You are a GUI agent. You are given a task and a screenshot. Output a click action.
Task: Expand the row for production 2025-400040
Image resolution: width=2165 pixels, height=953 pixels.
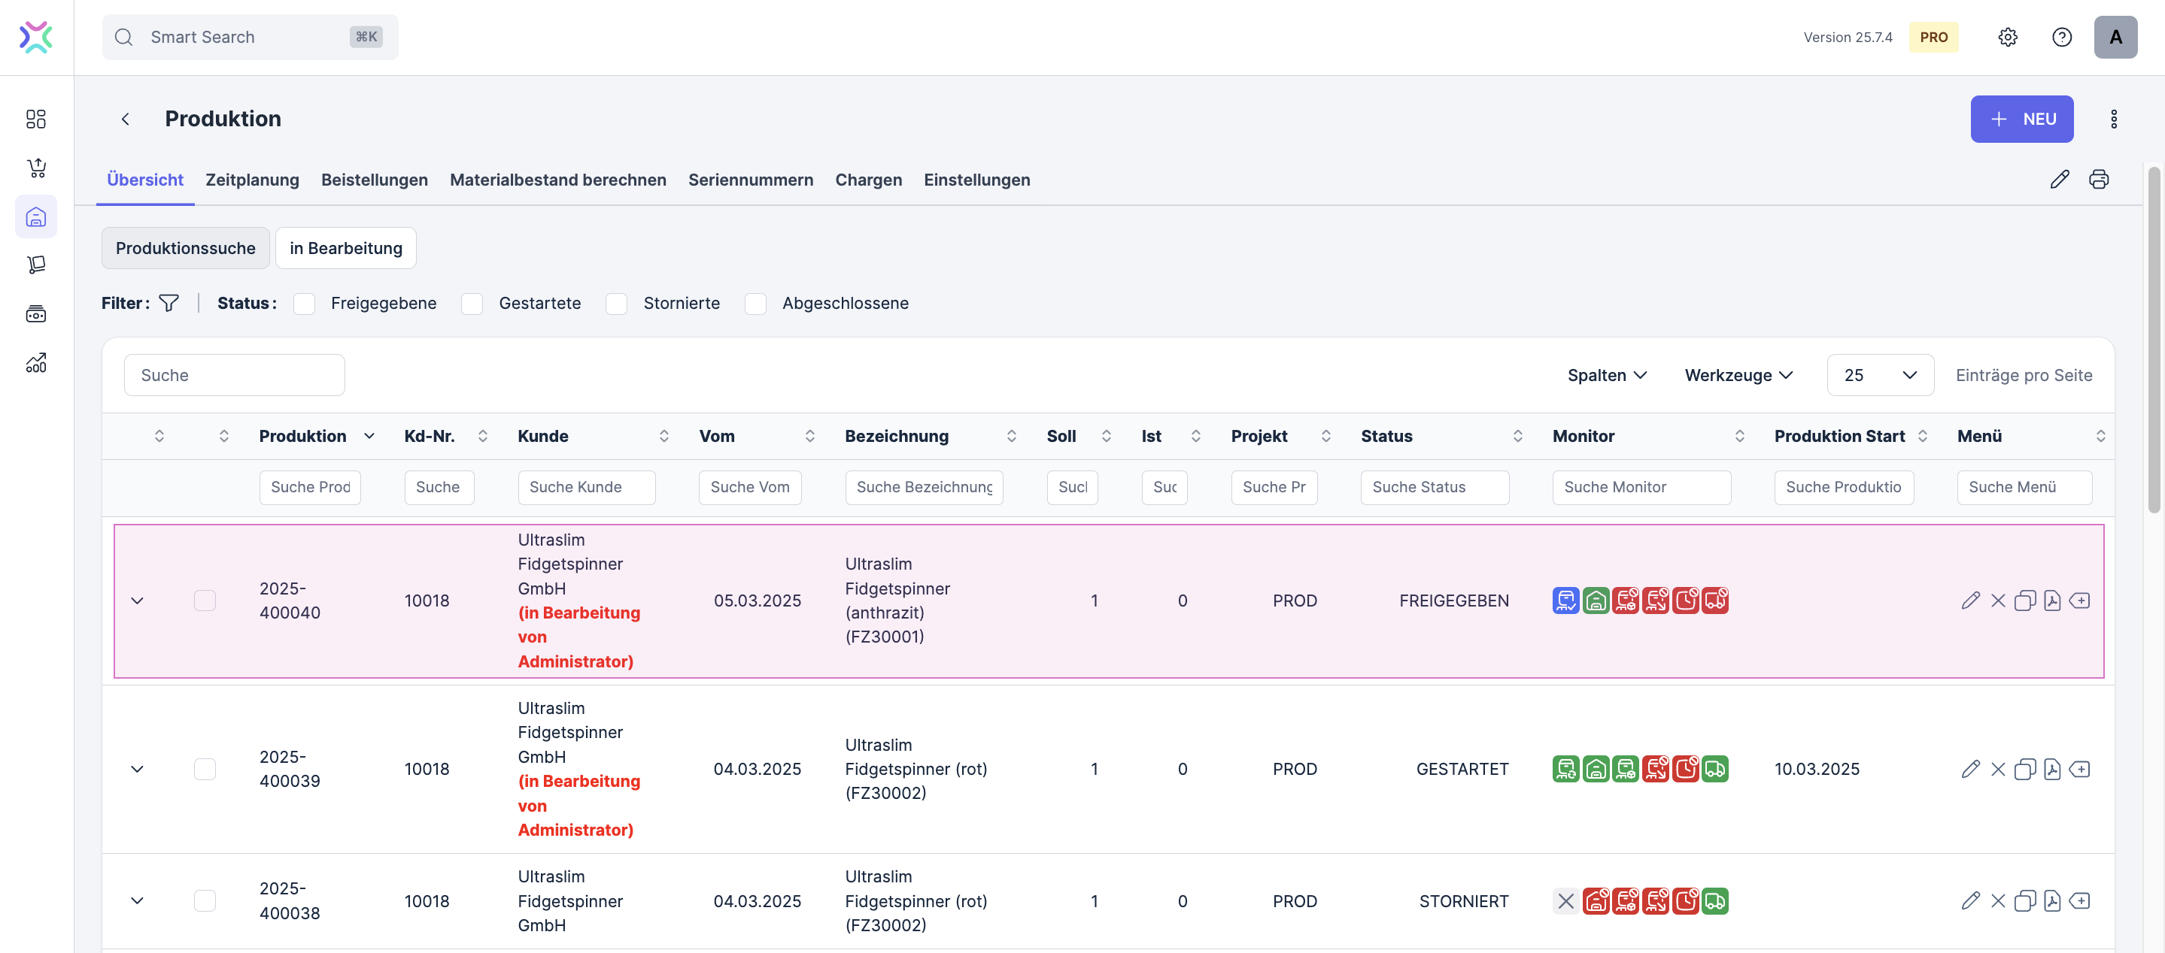[137, 601]
